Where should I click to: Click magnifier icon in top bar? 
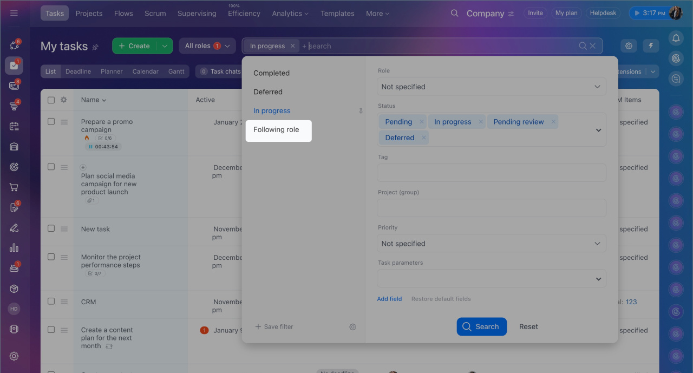pyautogui.click(x=455, y=13)
